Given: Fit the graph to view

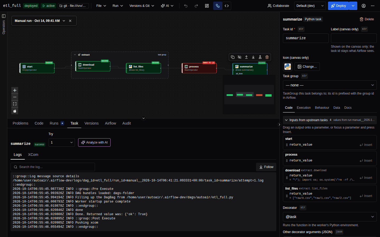Looking at the screenshot, I should point(15,104).
